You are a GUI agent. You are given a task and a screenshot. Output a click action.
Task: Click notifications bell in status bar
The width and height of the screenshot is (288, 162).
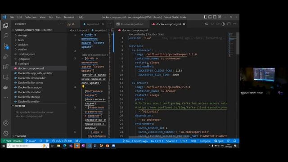tap(234, 141)
